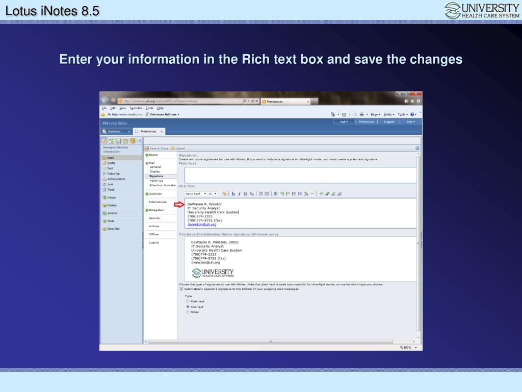This screenshot has height=392, width=522.
Task: Click the Preferences link in iNotes header
Action: [367, 122]
